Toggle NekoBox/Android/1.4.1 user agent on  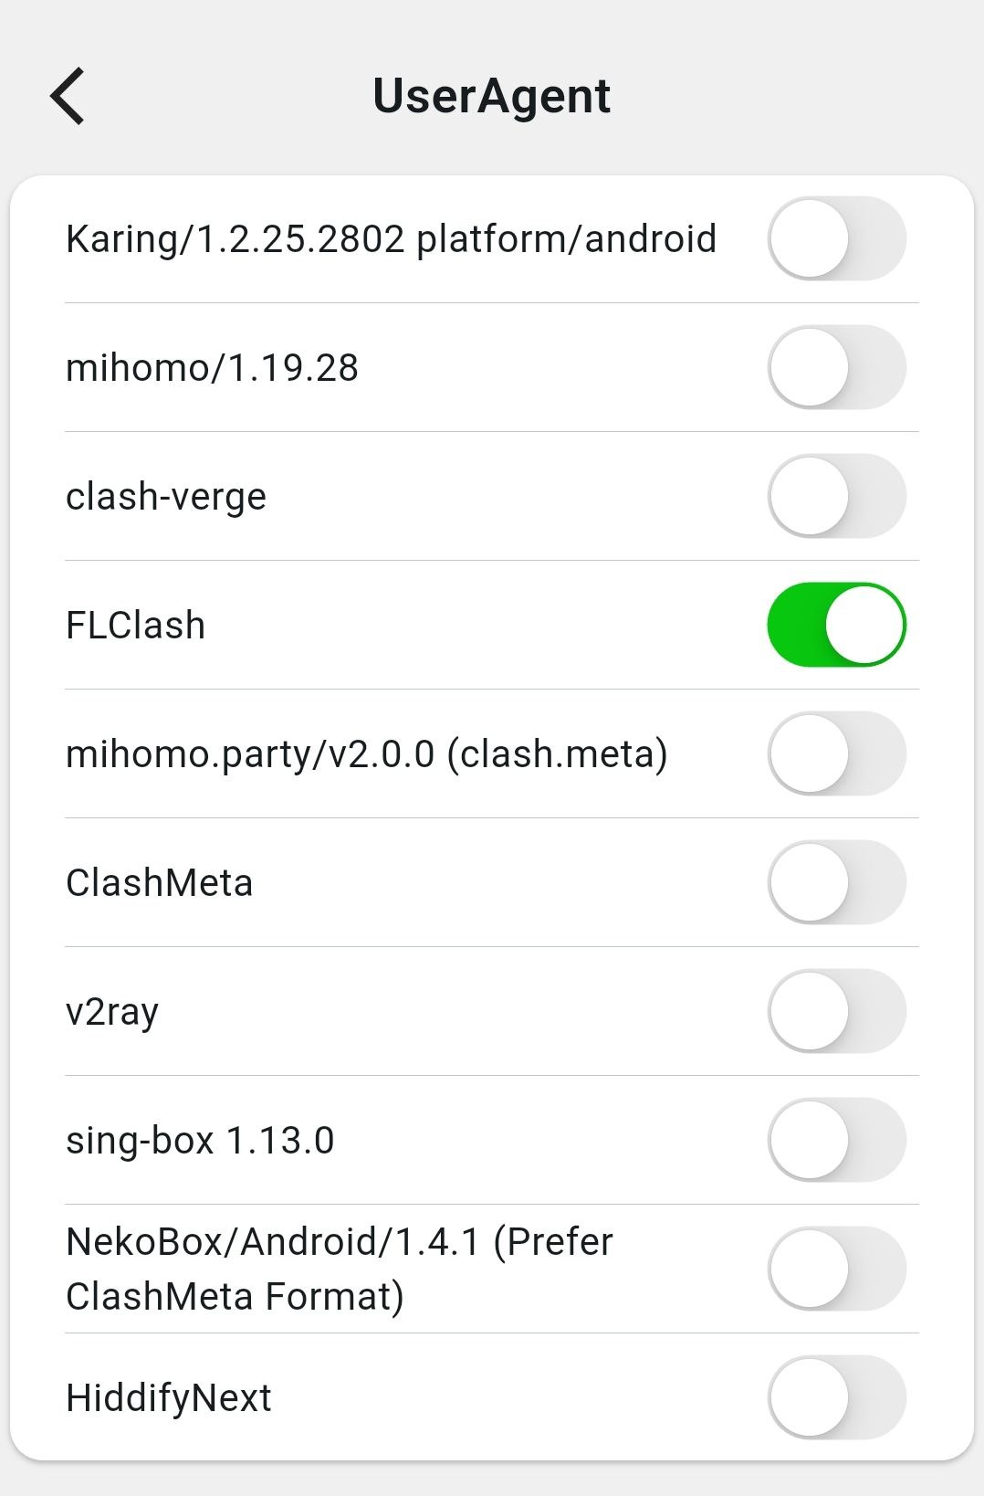click(836, 1269)
